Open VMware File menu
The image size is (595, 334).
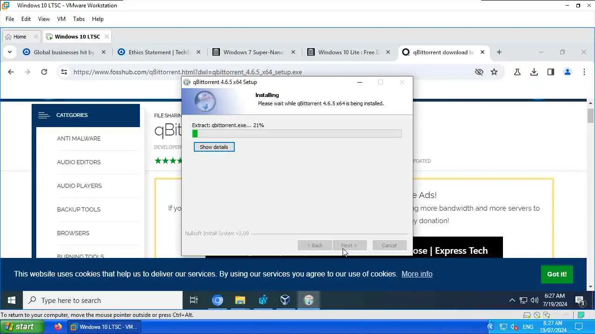click(10, 19)
